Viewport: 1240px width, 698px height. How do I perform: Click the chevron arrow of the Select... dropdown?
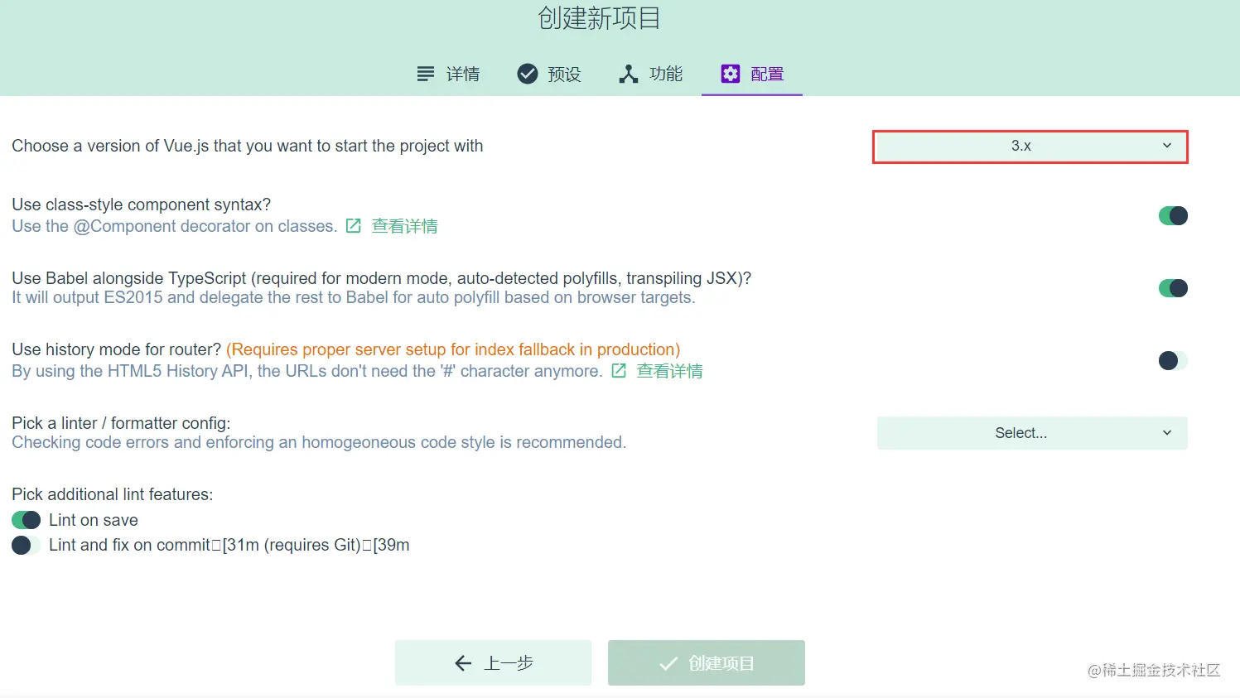(x=1167, y=433)
